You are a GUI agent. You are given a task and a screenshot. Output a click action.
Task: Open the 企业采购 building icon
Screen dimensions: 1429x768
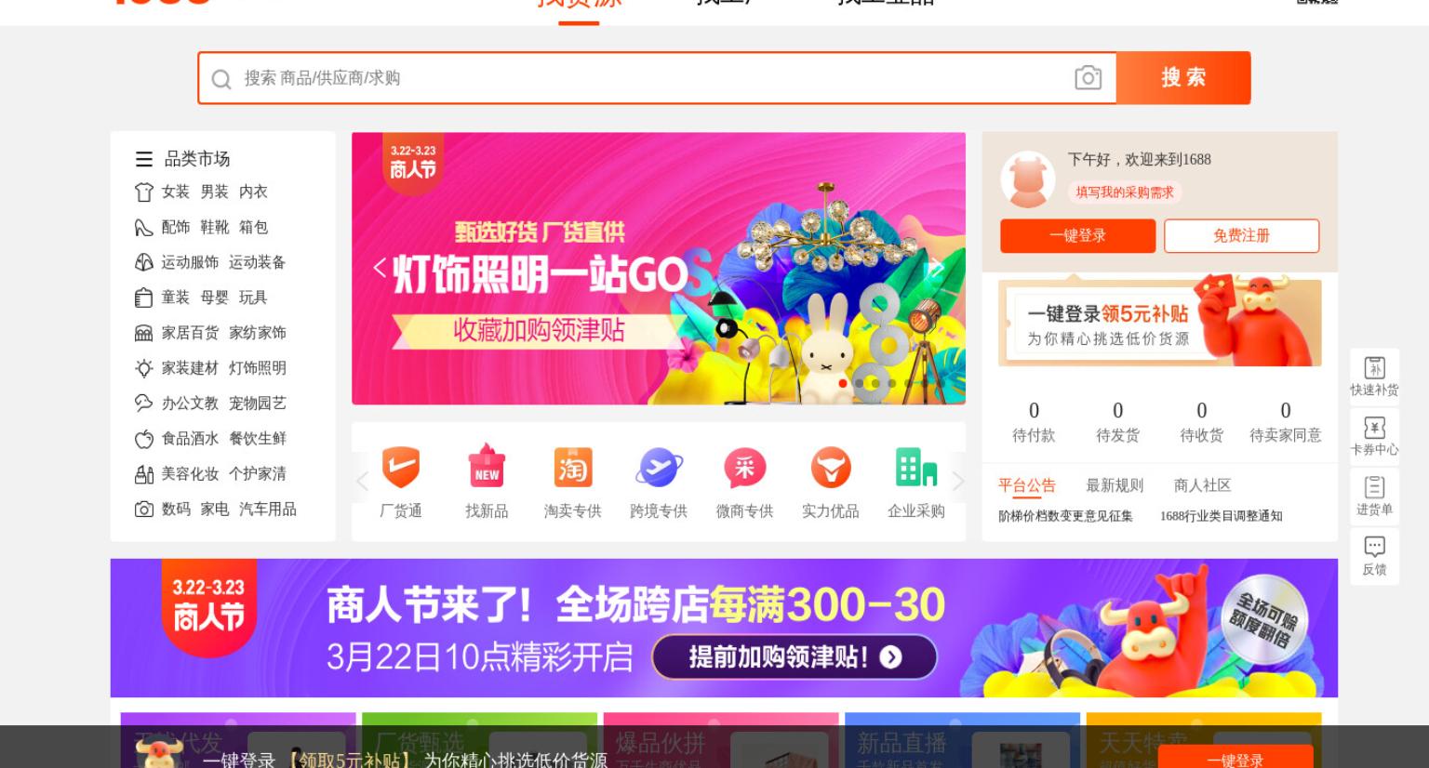pyautogui.click(x=916, y=468)
